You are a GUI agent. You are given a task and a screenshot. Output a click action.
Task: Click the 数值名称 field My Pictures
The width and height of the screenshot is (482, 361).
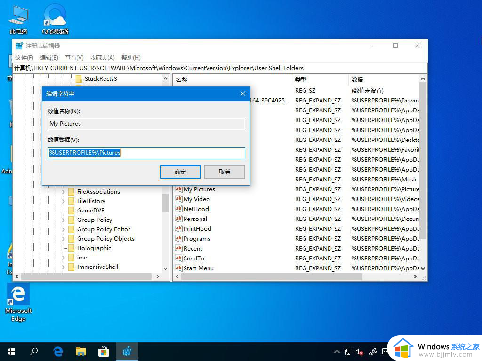click(x=146, y=124)
